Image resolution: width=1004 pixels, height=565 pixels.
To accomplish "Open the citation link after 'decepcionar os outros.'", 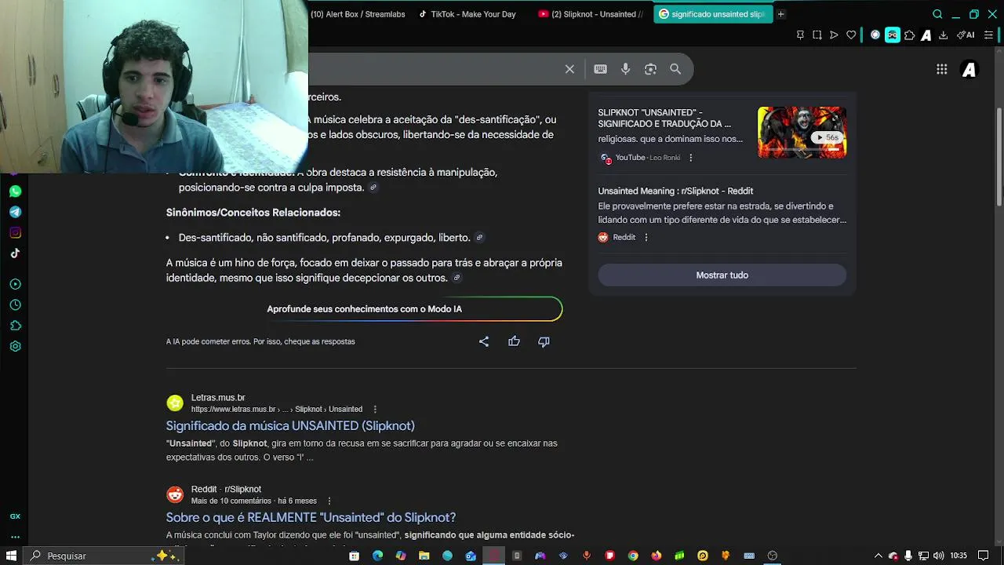I will tap(457, 278).
